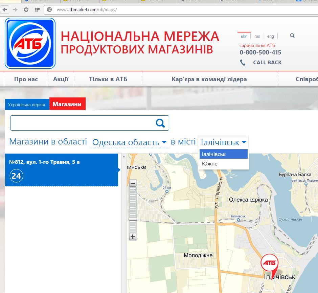Open the Про нас menu
Screen dimensions: 318x293
[x=26, y=80]
